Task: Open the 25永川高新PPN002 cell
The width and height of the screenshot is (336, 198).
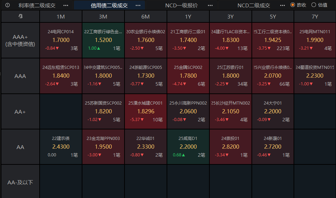Action: tap(188, 112)
